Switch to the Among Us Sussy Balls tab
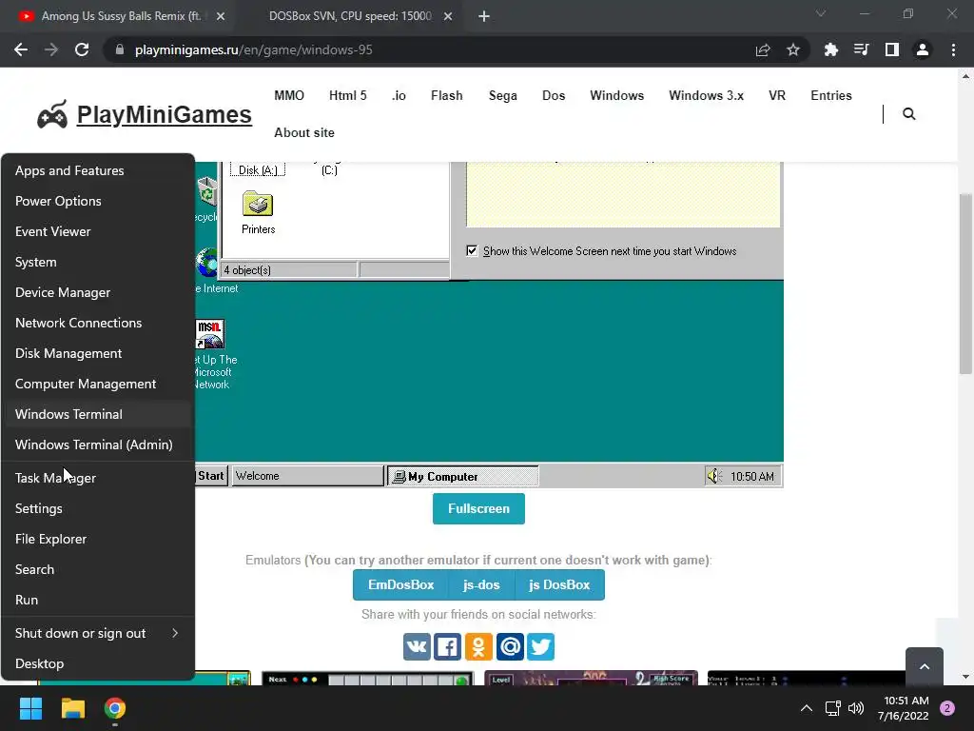 pos(121,16)
